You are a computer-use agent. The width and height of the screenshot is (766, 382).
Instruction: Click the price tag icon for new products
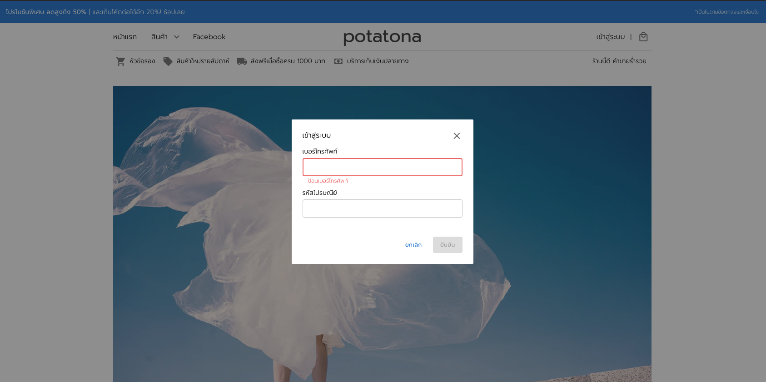[168, 61]
